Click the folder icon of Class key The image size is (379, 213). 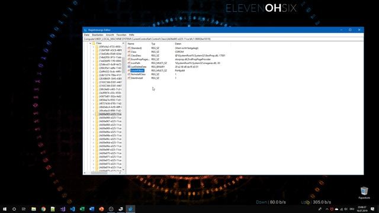94,43
